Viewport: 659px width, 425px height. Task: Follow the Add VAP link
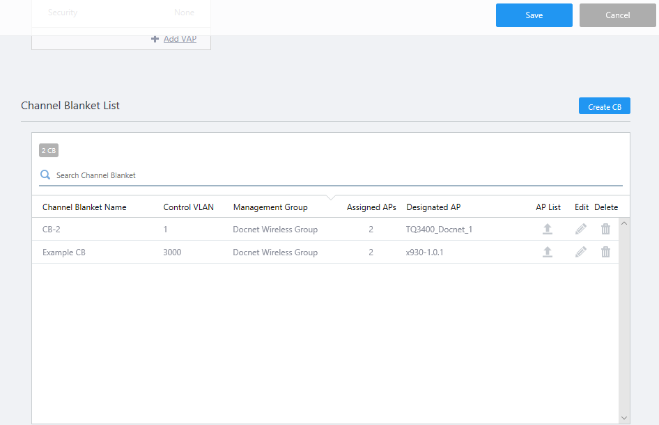tap(180, 39)
